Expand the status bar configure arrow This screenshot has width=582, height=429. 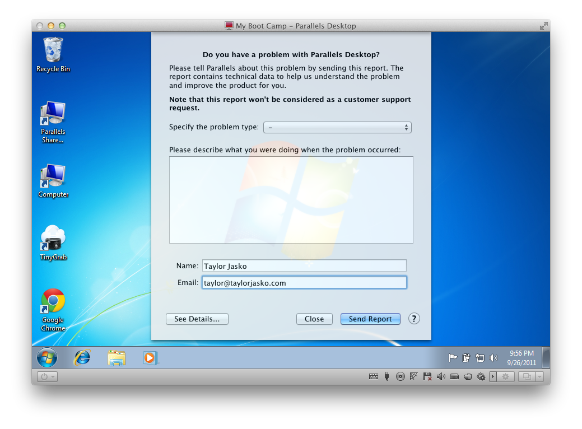pyautogui.click(x=493, y=377)
